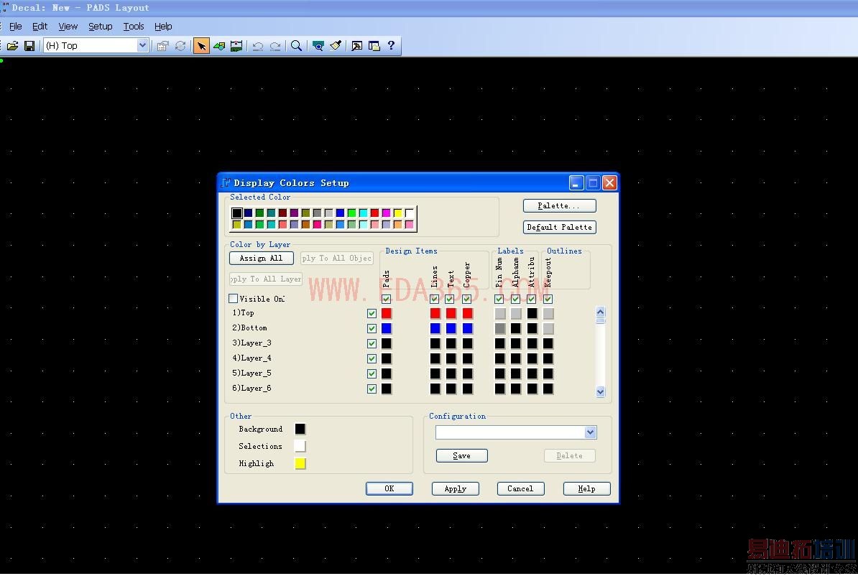Click the Redraw brush toolbar icon
This screenshot has height=576, width=858.
[x=336, y=46]
